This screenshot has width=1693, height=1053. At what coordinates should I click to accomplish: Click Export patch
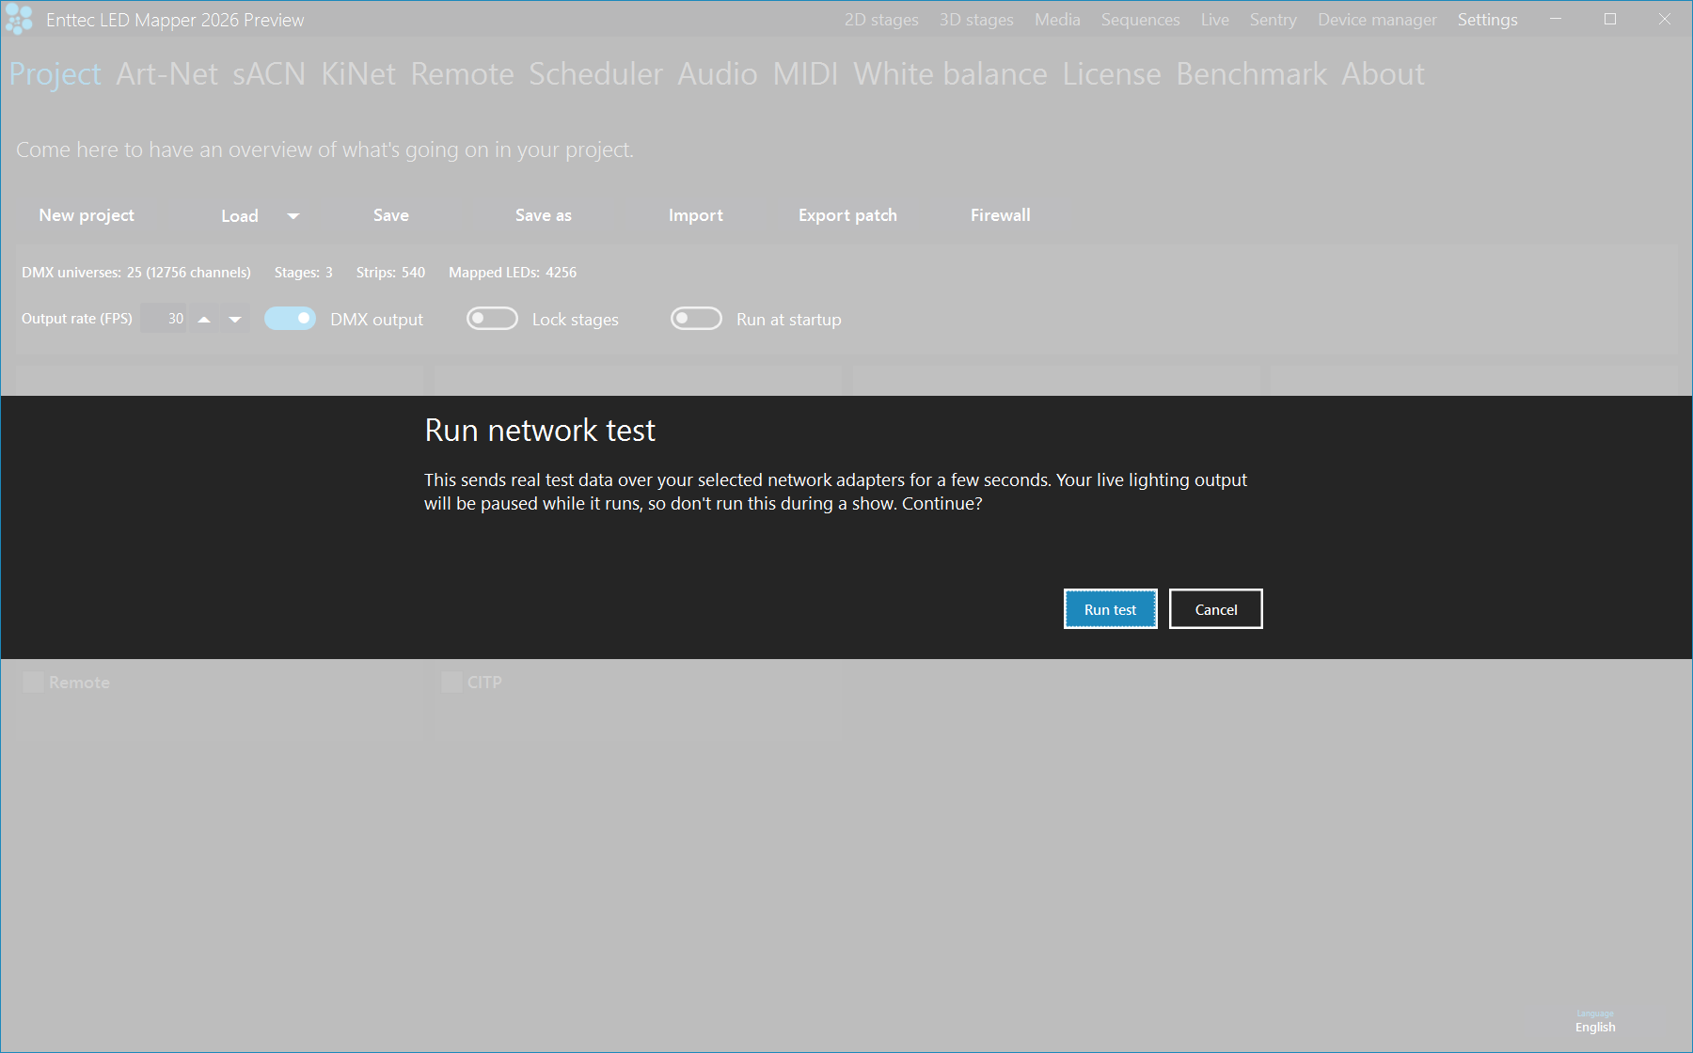coord(847,215)
